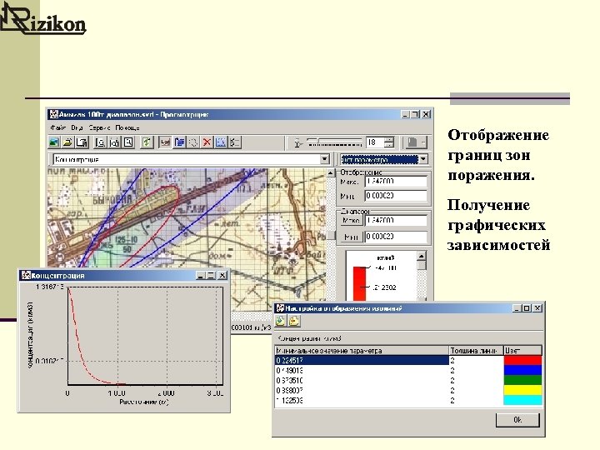Open the Сервис menu

click(99, 127)
